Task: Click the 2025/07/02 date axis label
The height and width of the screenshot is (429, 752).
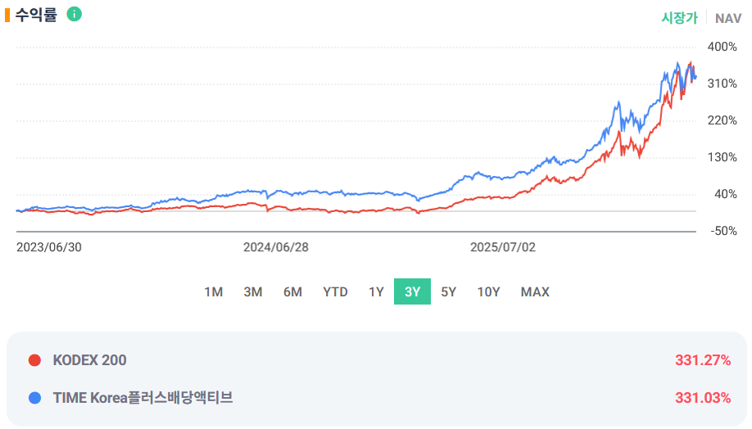Action: pyautogui.click(x=503, y=247)
